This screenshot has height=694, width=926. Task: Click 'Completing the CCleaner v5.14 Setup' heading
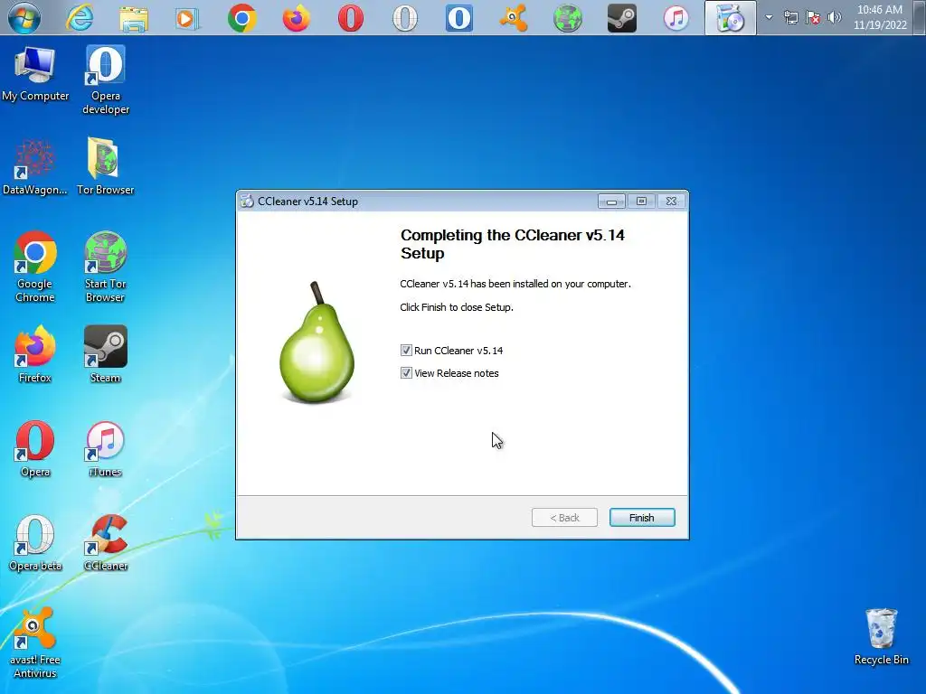[513, 244]
